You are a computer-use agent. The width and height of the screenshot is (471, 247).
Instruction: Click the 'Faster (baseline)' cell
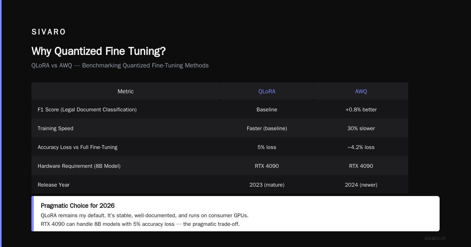267,129
